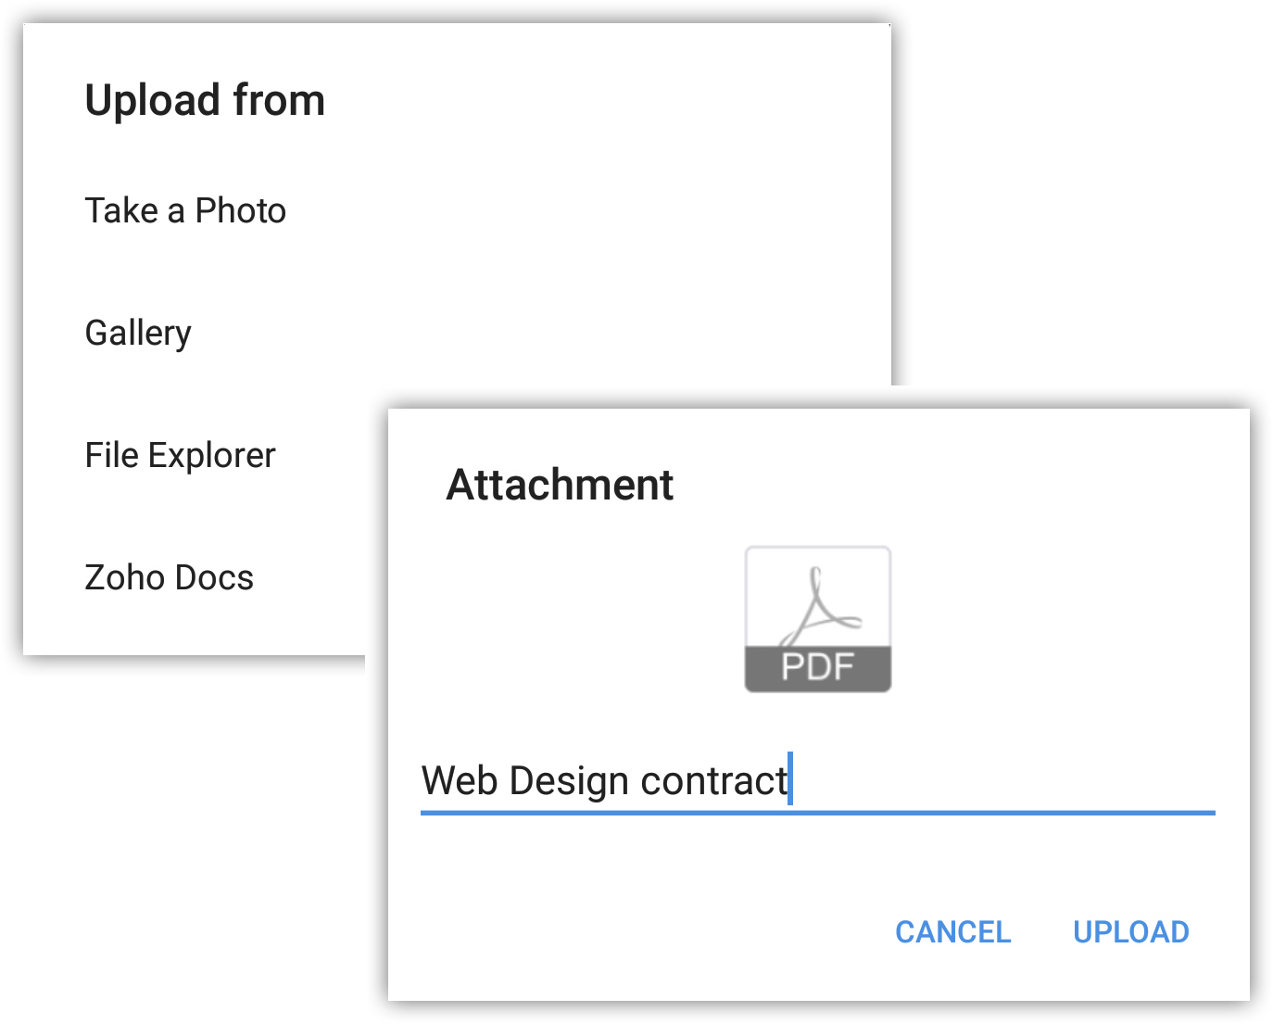Tap the gray PDF label on the thumbnail
Image resolution: width=1273 pixels, height=1024 pixels.
818,667
